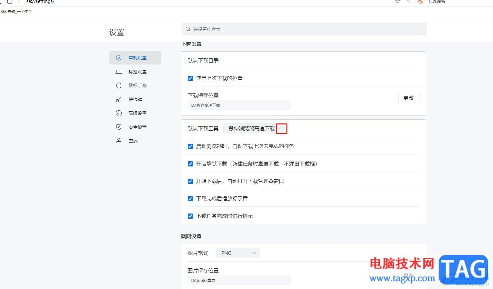Click the D:\tools\桌面 image path field
Viewport: 493px width, 289px height.
click(x=239, y=281)
